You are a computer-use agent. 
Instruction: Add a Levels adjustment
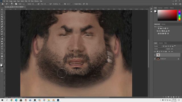coord(161,28)
